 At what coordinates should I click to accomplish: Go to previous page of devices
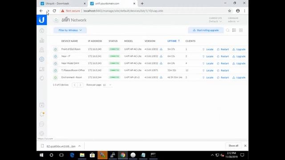[75, 85]
